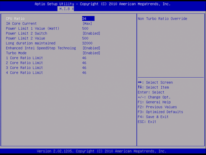The height and width of the screenshot is (155, 206).
Task: Click the +/-: Change Opt. hint
Action: (x=154, y=97)
